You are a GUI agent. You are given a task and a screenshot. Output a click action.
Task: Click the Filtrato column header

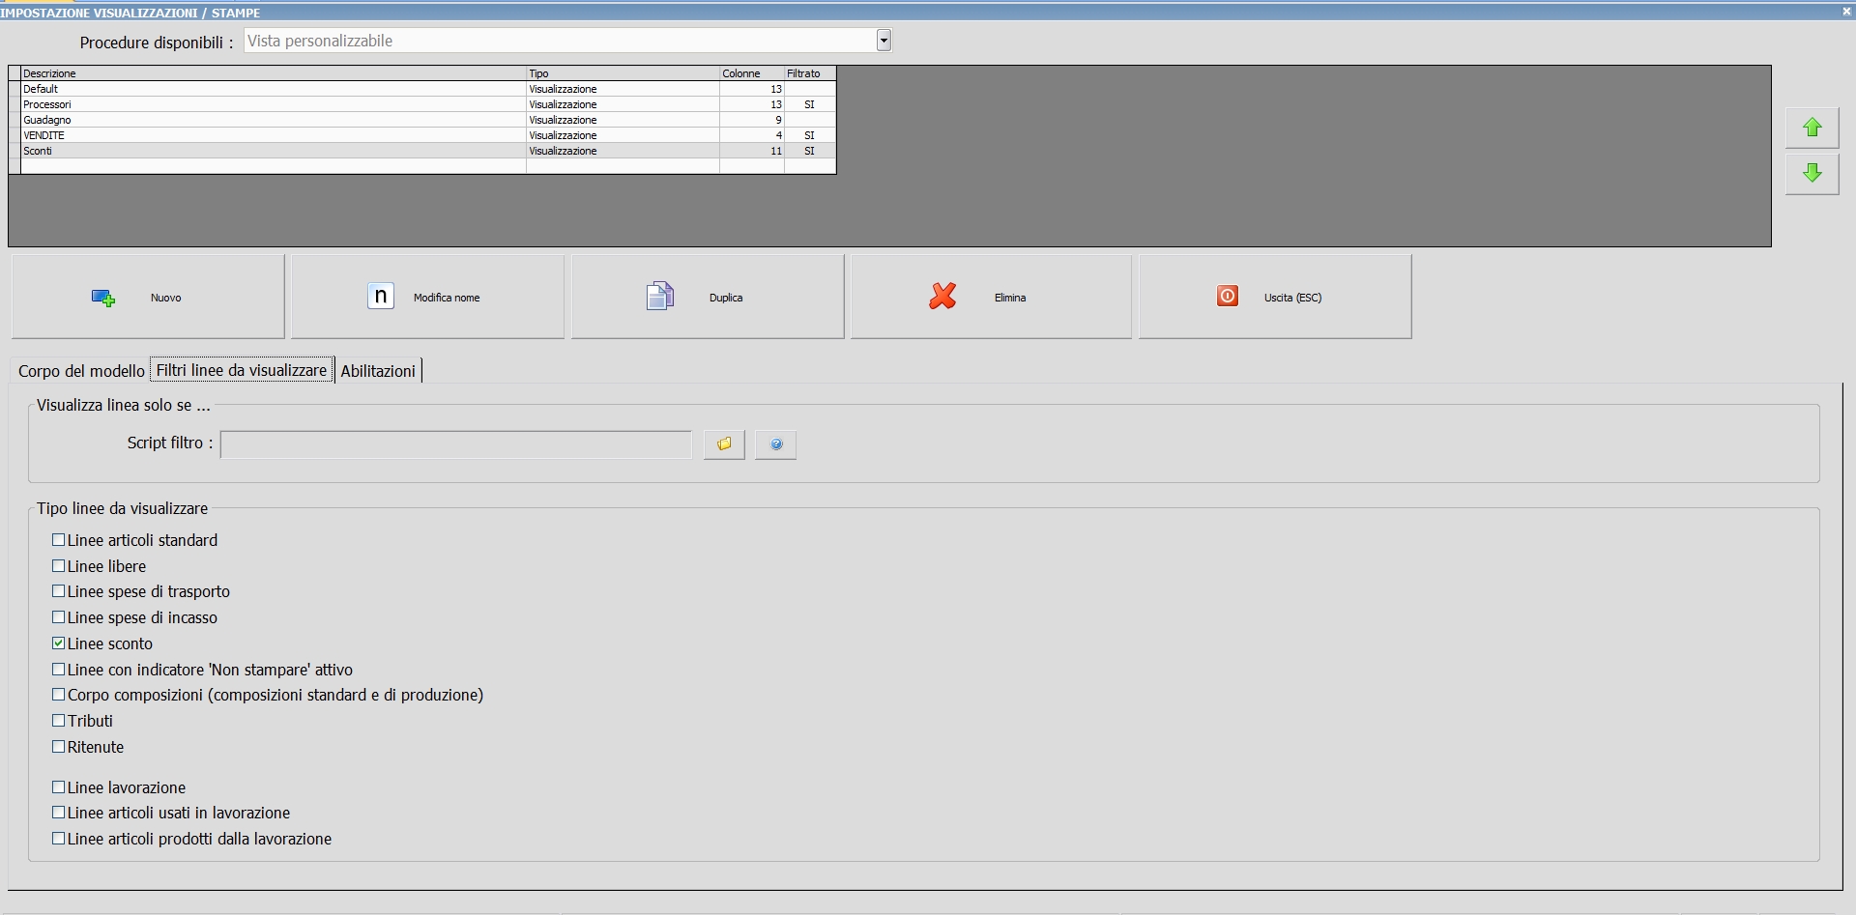[x=809, y=73]
